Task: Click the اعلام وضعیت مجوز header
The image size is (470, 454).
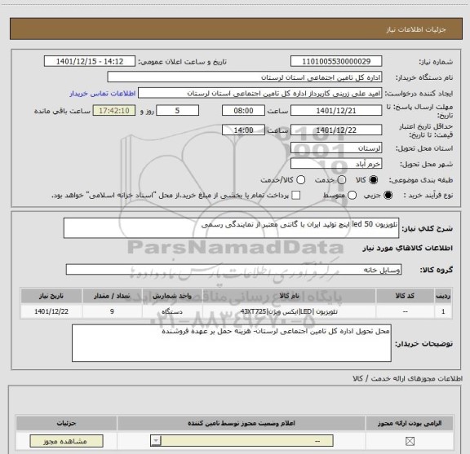Action: click(242, 423)
